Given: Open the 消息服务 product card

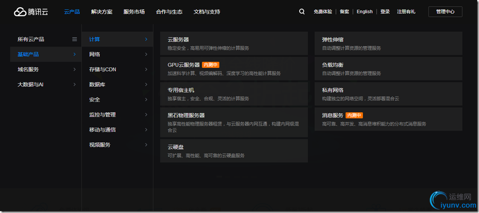Looking at the screenshot, I should tap(388, 119).
